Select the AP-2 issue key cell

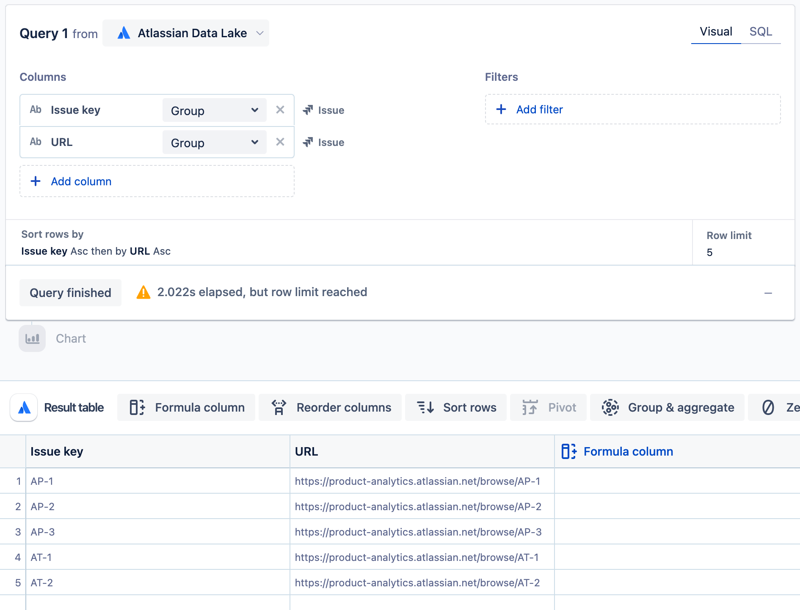click(x=158, y=506)
